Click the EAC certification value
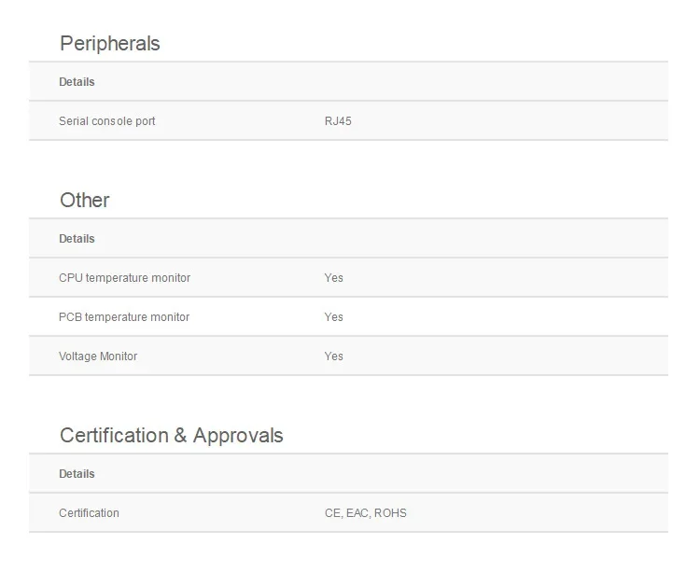The width and height of the screenshot is (700, 573). pos(357,513)
